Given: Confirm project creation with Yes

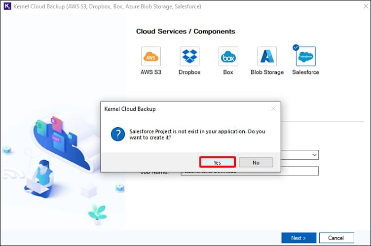Looking at the screenshot, I should pyautogui.click(x=218, y=163).
